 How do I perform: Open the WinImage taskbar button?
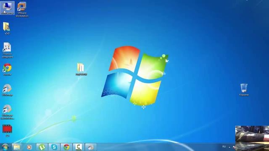[91, 147]
